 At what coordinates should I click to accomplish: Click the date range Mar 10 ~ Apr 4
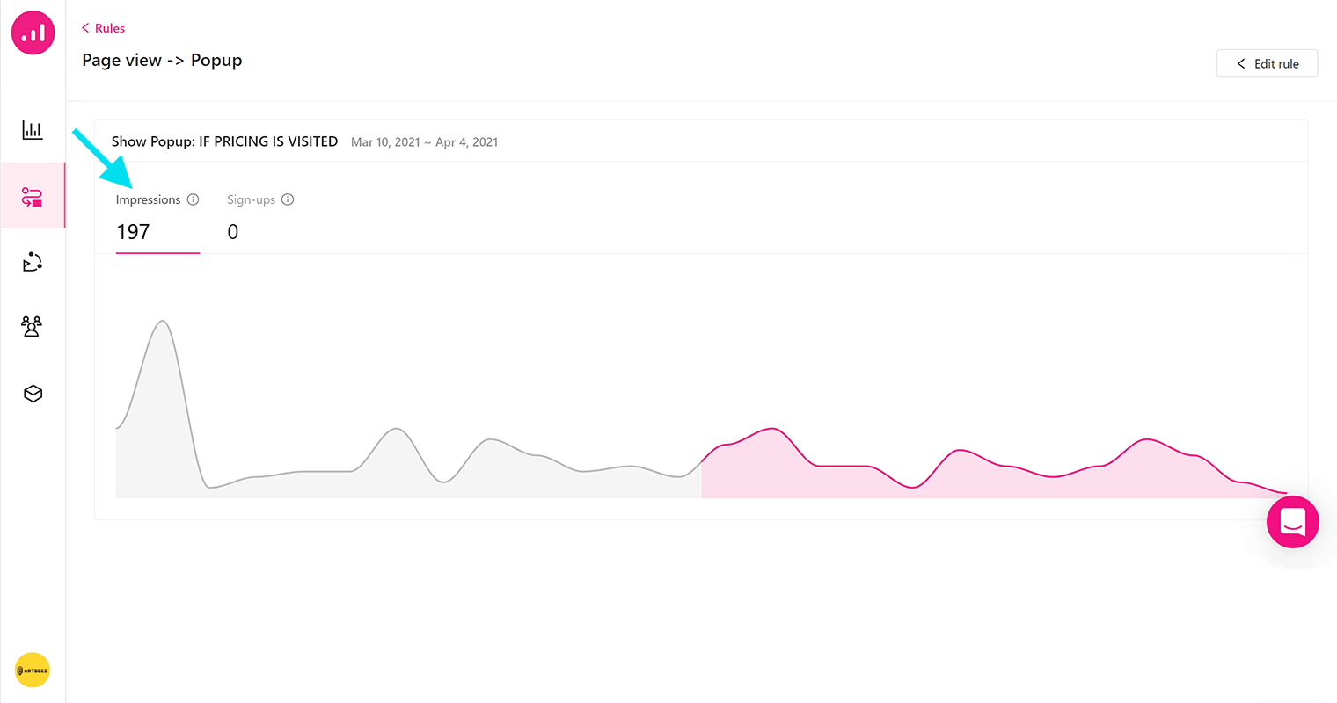[424, 142]
